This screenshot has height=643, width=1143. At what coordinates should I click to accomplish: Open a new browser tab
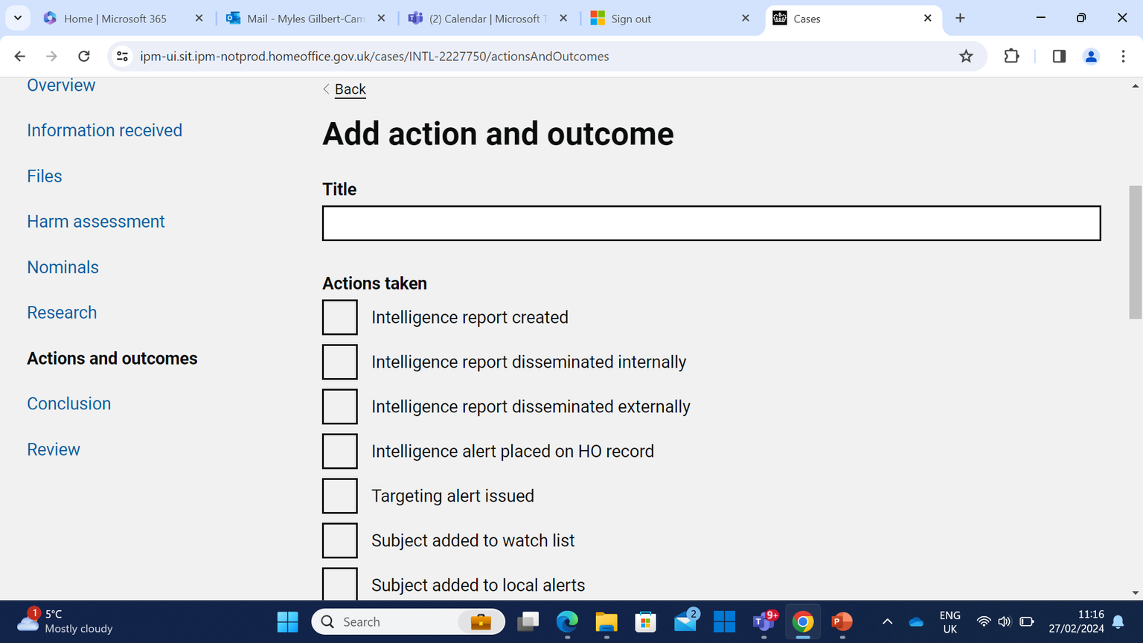[960, 19]
